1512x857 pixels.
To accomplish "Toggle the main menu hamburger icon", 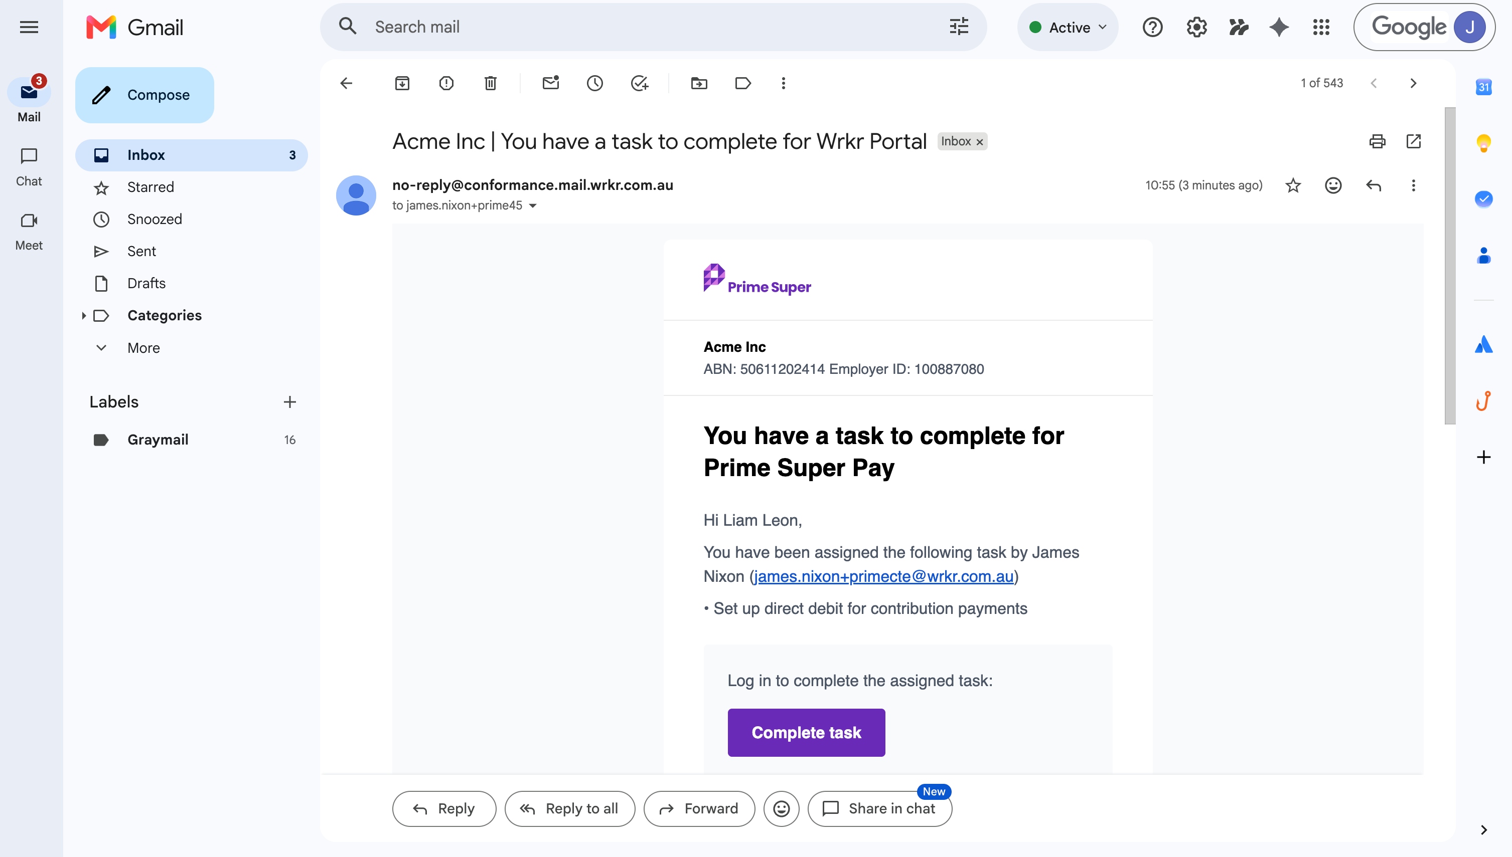I will [29, 27].
